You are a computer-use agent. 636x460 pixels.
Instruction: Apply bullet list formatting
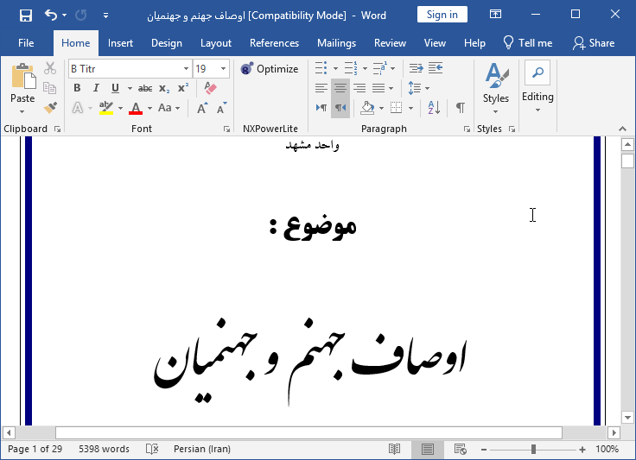(321, 68)
